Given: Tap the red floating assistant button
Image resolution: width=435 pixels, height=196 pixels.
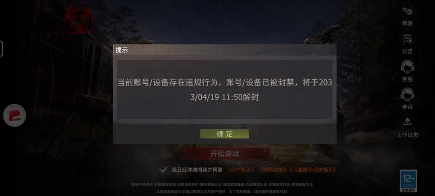Looking at the screenshot, I should pos(14,115).
